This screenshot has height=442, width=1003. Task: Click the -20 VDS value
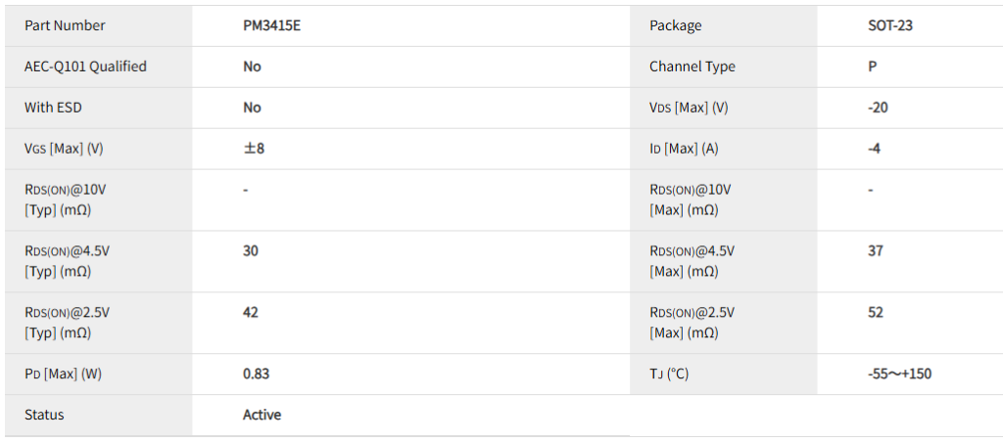click(878, 108)
